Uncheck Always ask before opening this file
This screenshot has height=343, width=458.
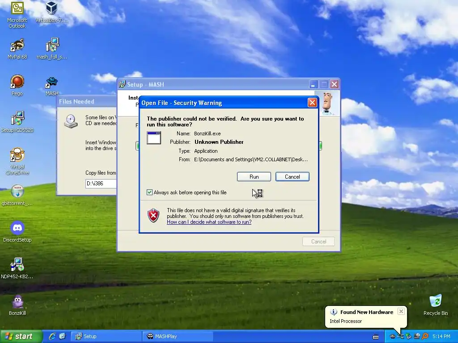point(149,192)
